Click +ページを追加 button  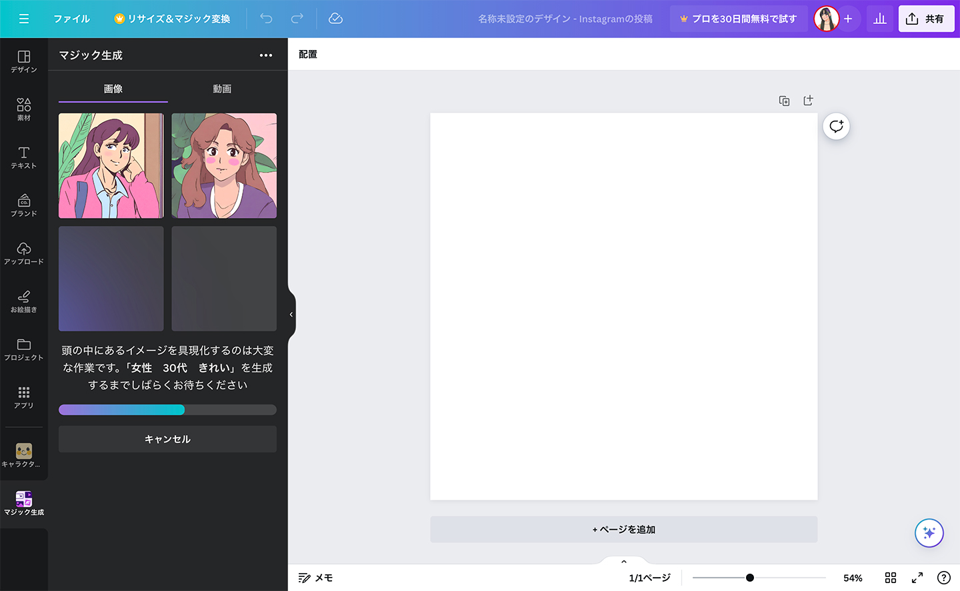(624, 530)
